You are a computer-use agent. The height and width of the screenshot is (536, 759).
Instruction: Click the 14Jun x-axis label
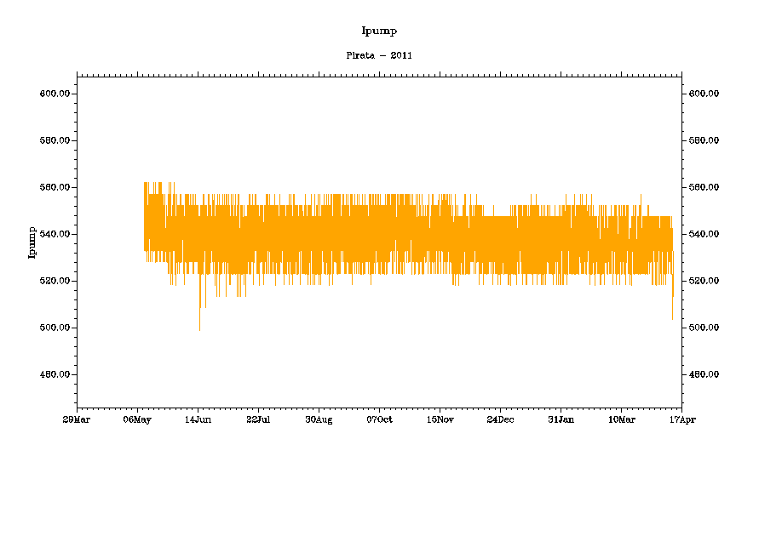tap(198, 419)
